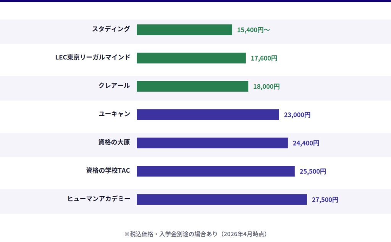Click the スタディング green bar
The height and width of the screenshot is (242, 391).
click(184, 30)
